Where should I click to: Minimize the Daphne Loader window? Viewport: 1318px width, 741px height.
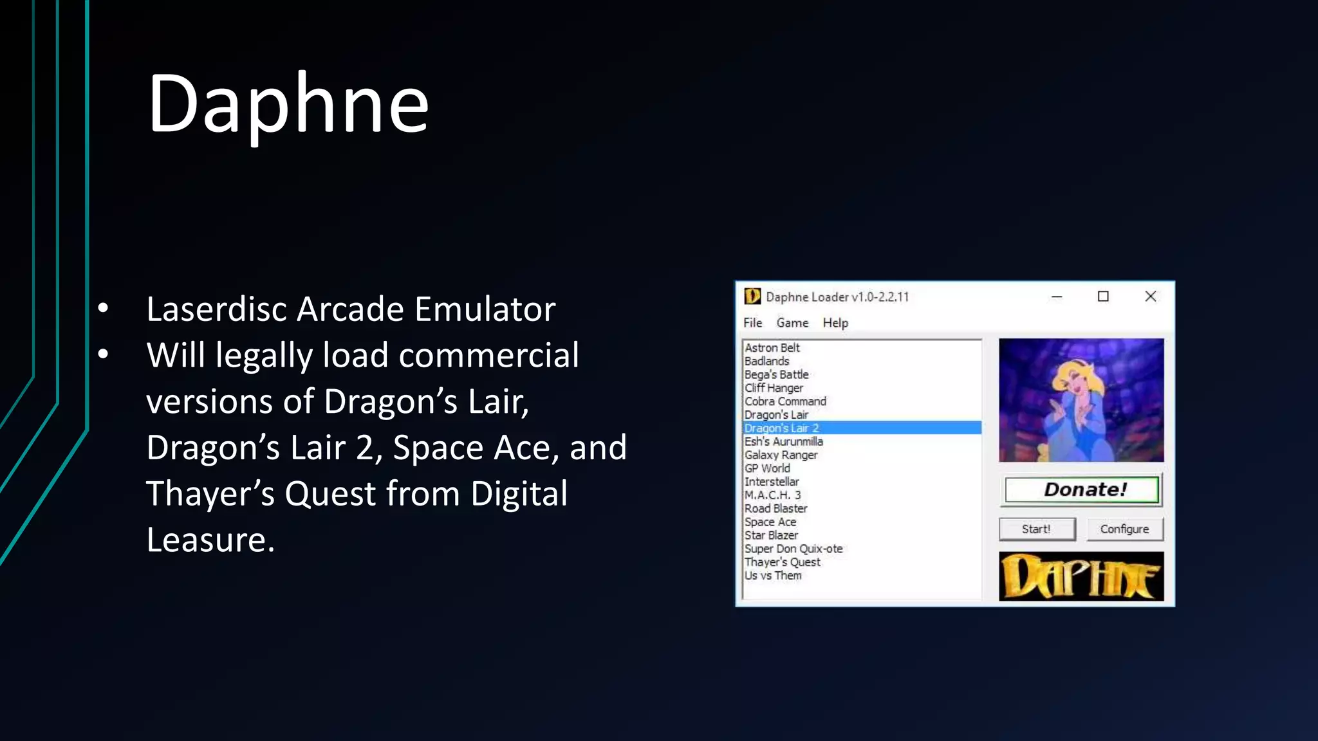pyautogui.click(x=1057, y=297)
